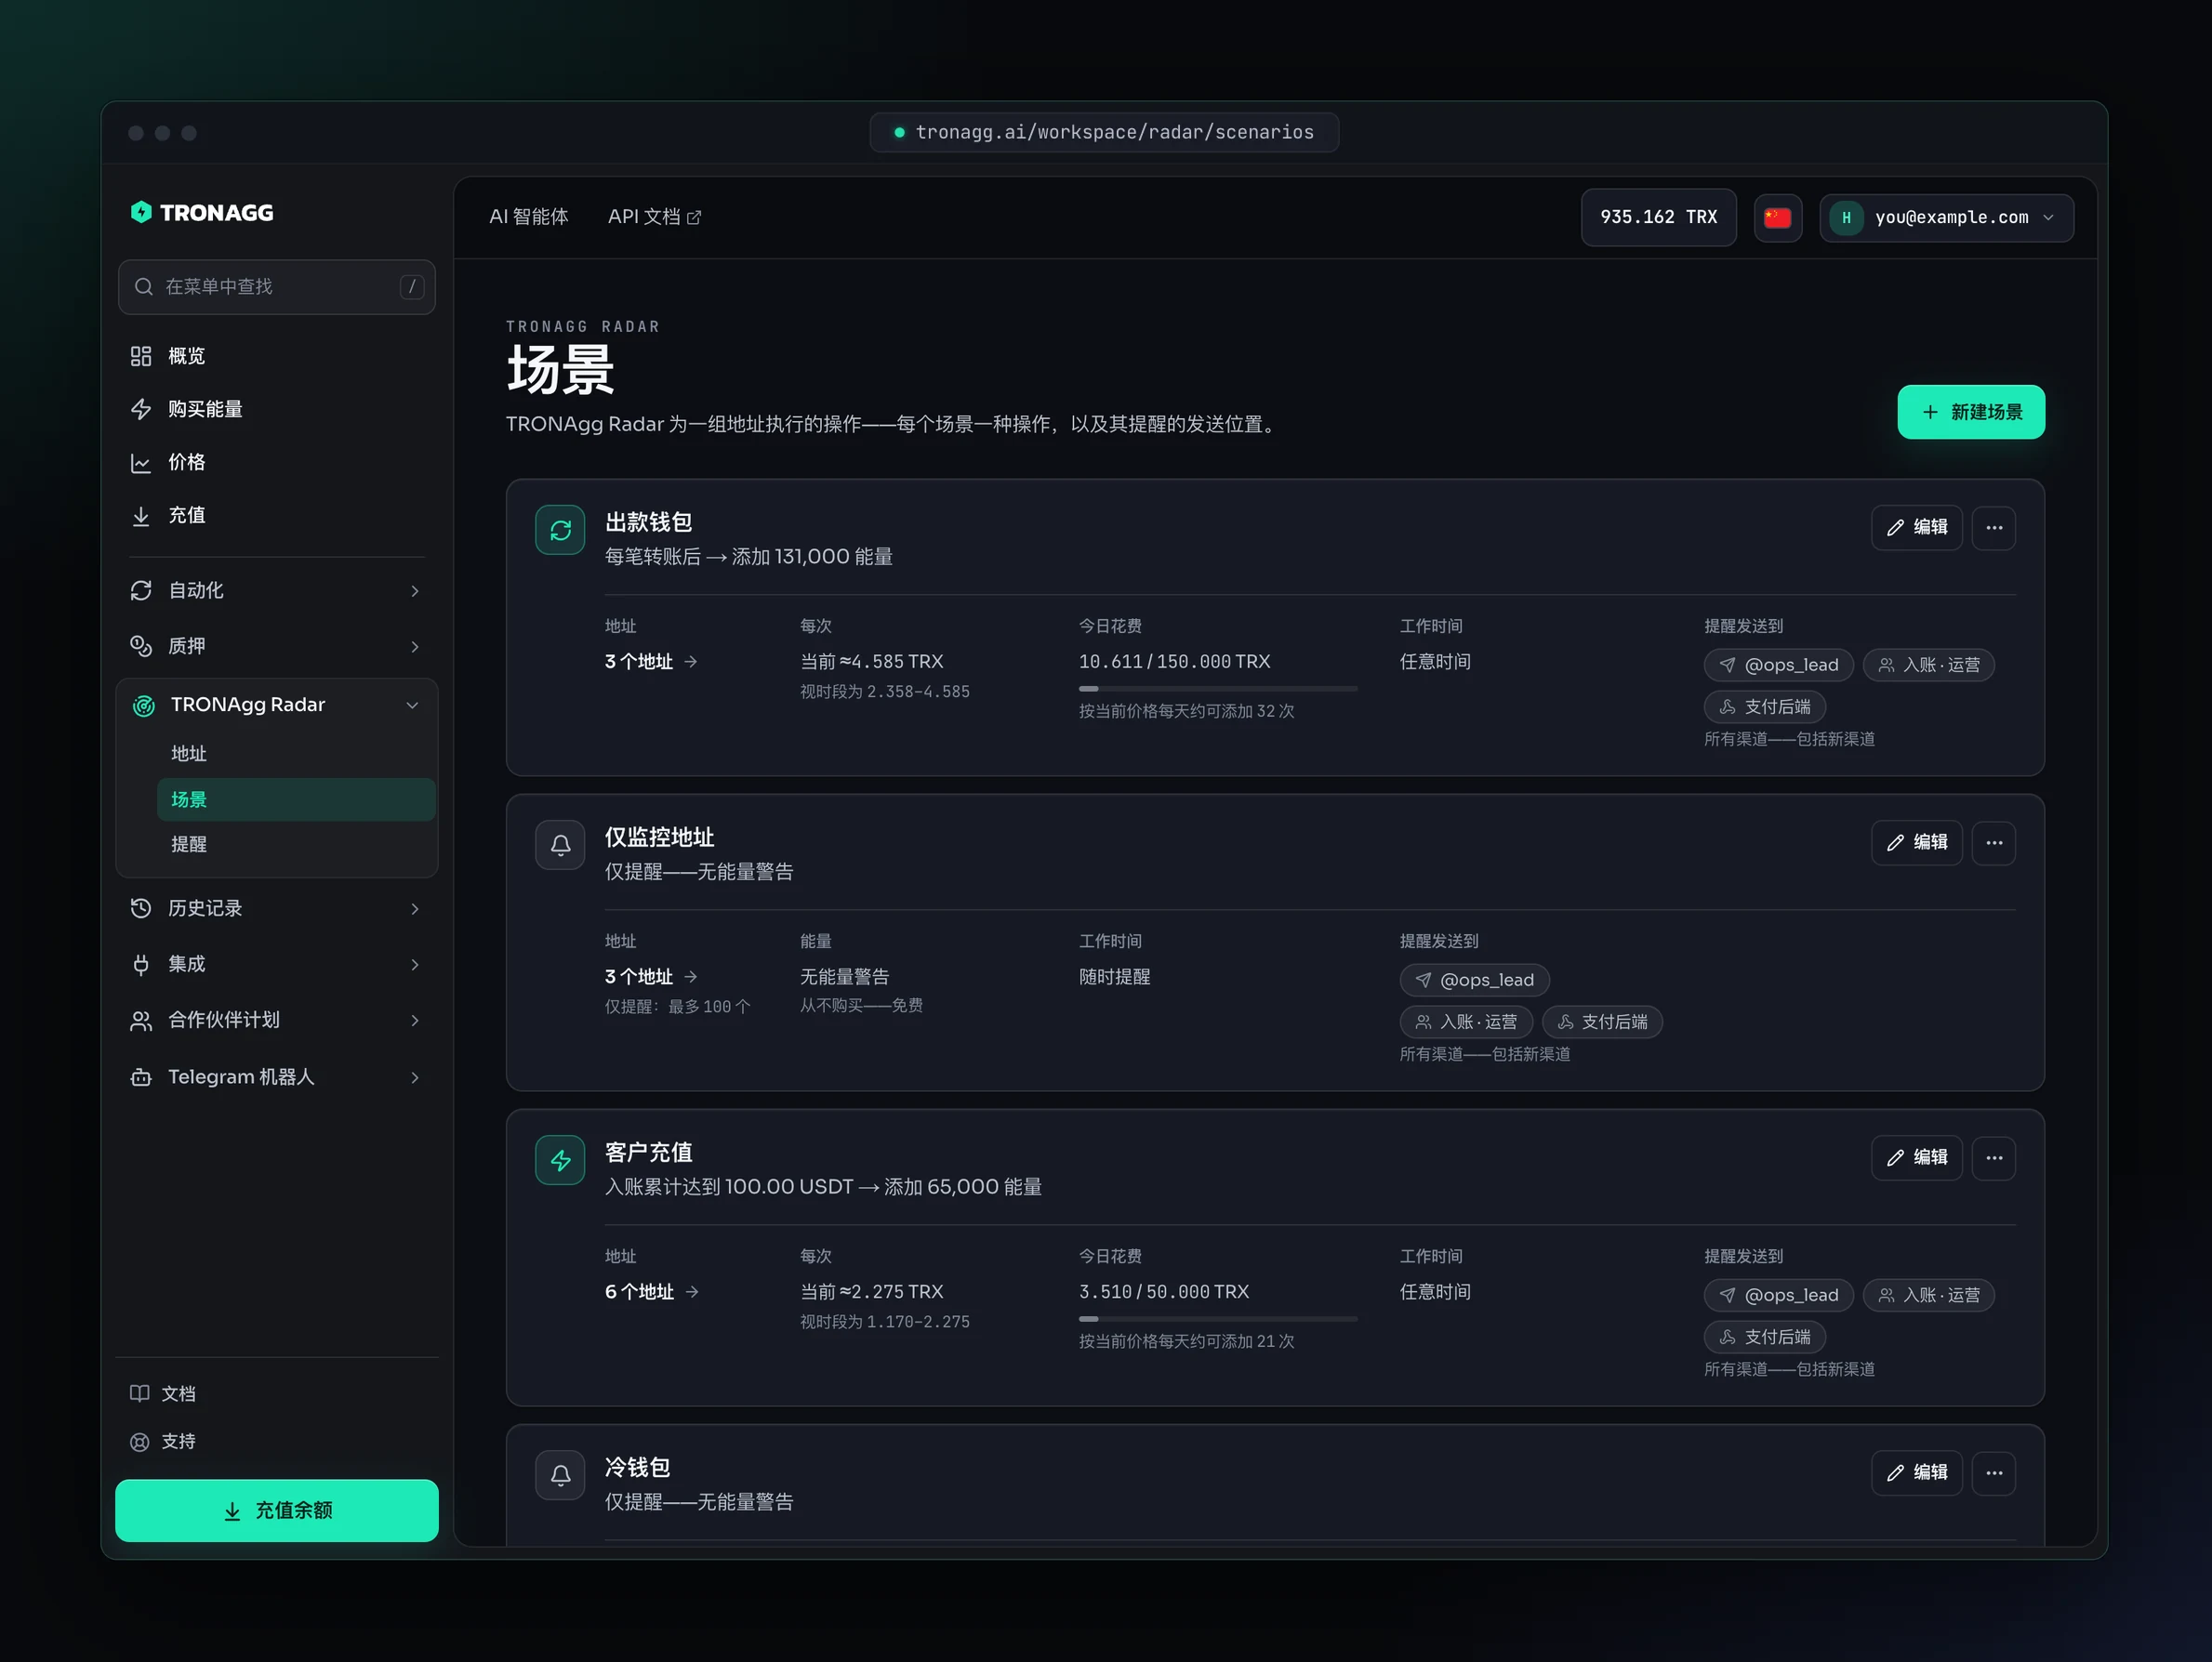Click the 客户充值 lightning icon
The image size is (2212, 1662).
[x=560, y=1160]
